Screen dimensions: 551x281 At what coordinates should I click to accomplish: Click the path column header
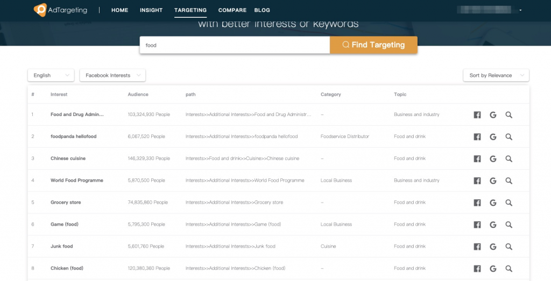click(191, 95)
